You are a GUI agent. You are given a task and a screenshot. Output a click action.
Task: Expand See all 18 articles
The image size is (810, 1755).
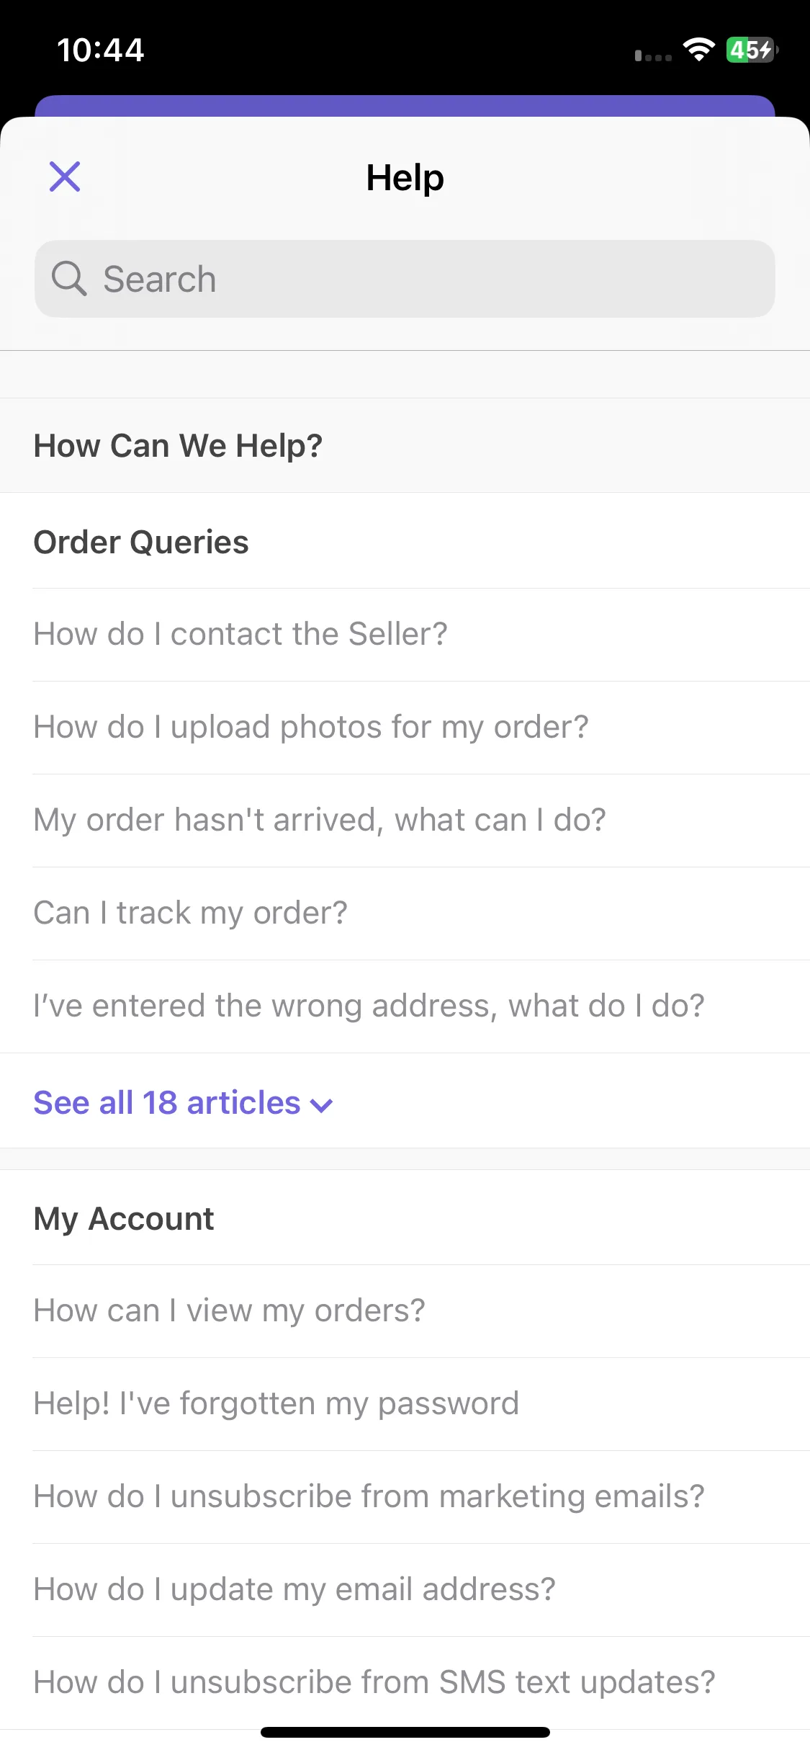click(x=184, y=1102)
